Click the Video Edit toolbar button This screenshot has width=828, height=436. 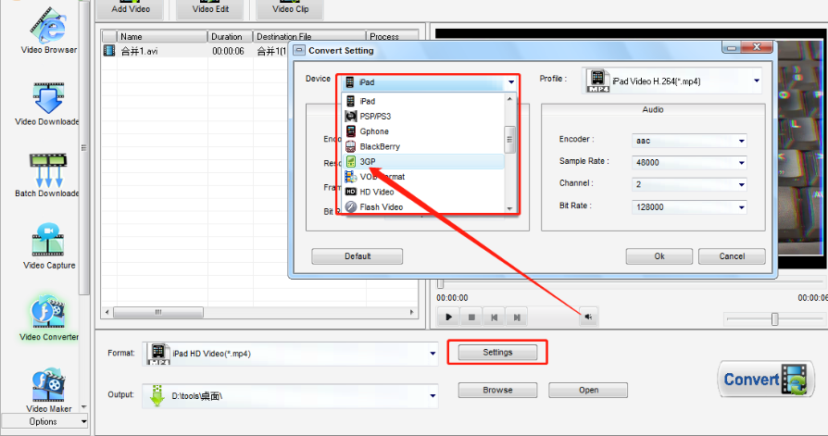pos(210,9)
